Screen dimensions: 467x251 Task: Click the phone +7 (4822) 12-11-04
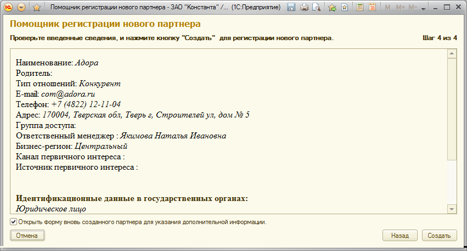pos(86,104)
